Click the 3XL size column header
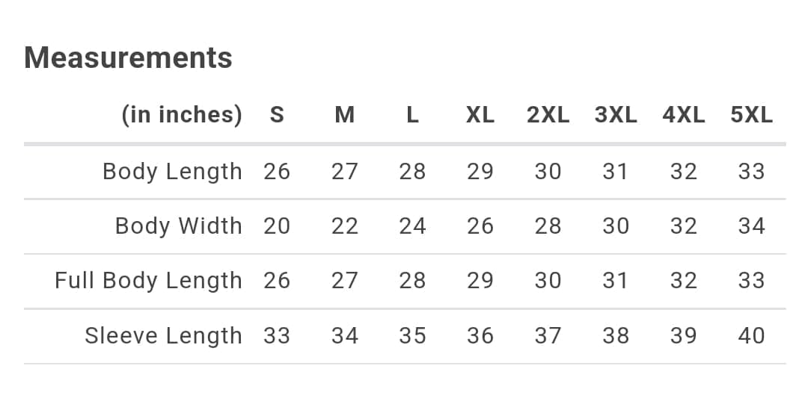 coord(616,115)
